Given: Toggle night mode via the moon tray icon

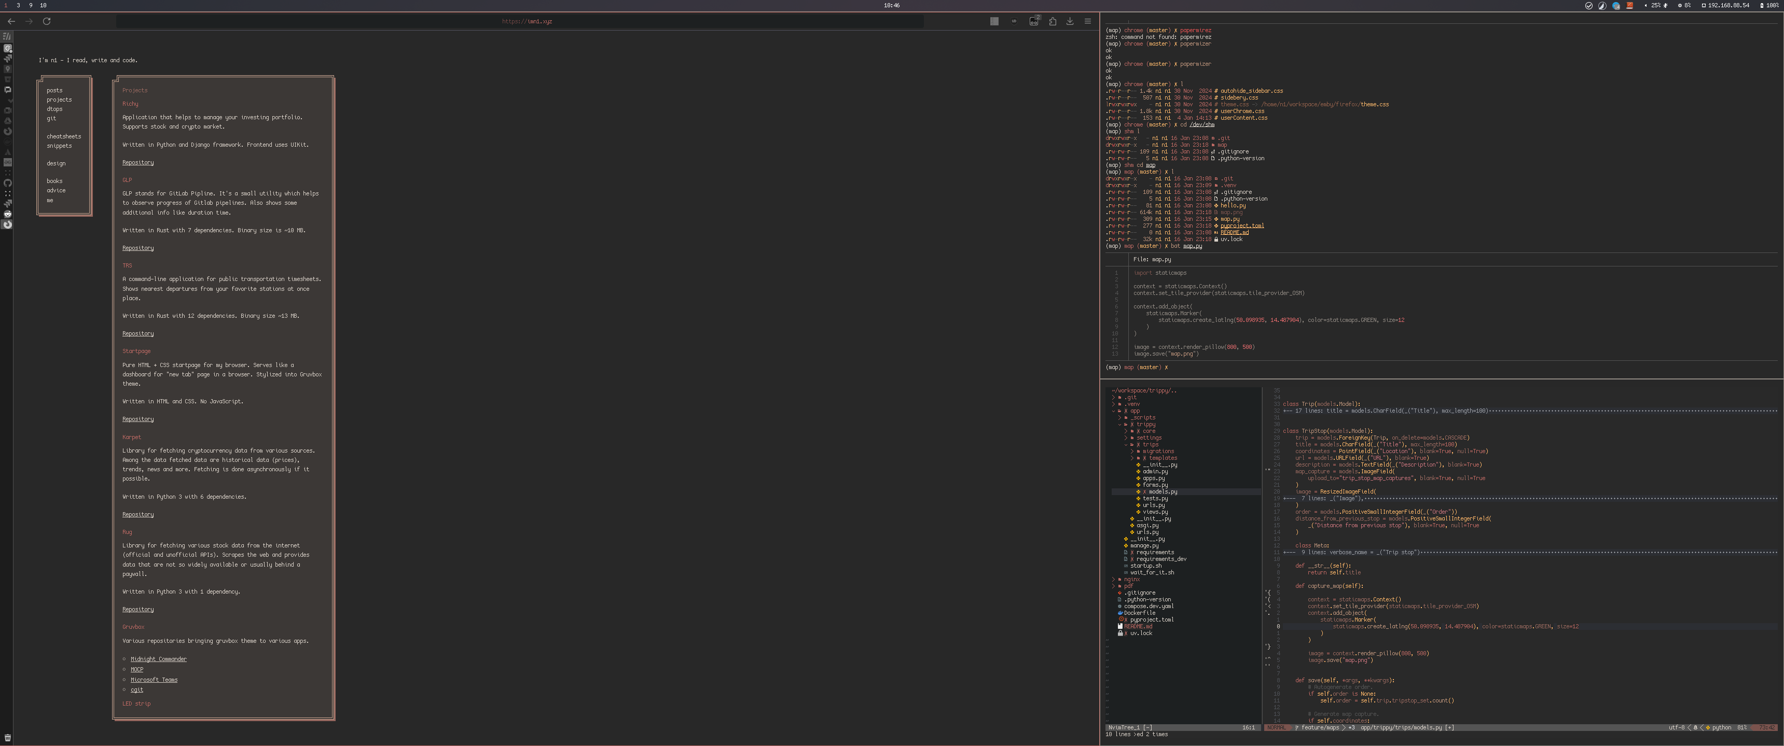Looking at the screenshot, I should pos(1602,6).
